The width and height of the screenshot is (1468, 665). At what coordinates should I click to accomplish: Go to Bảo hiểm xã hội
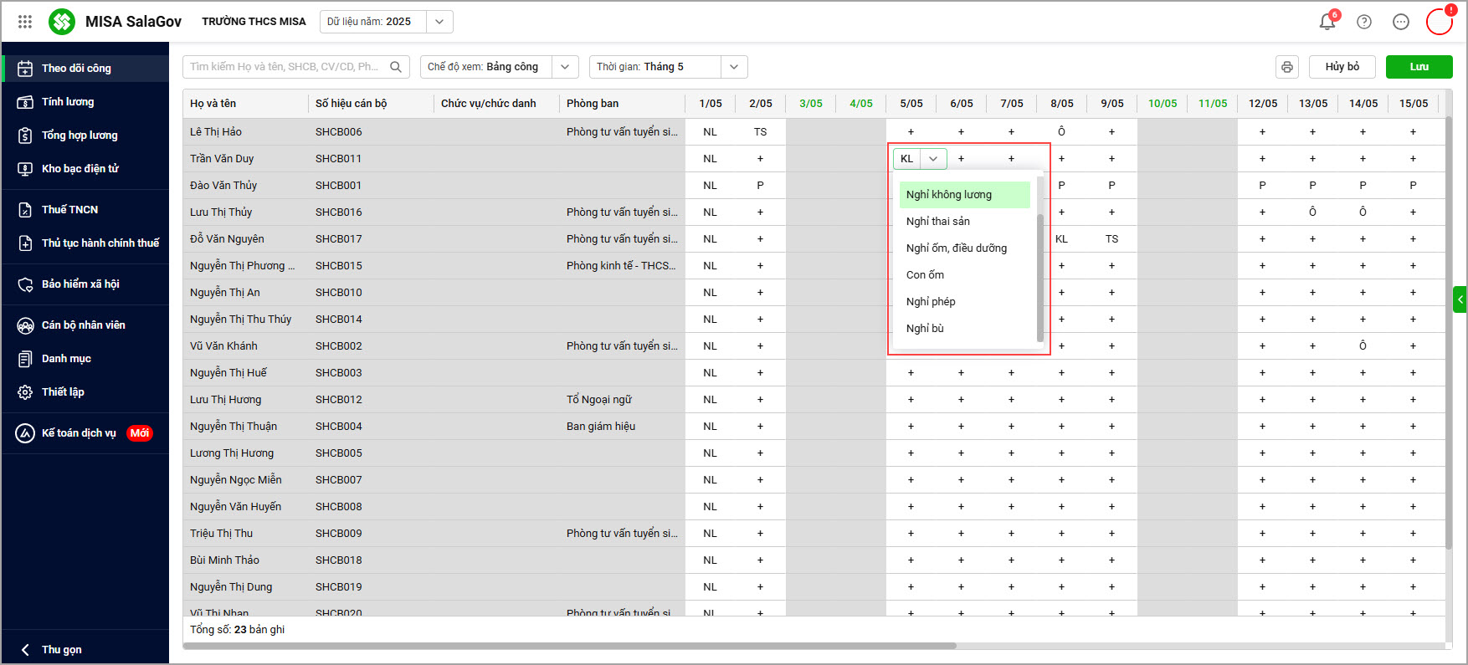pos(80,284)
